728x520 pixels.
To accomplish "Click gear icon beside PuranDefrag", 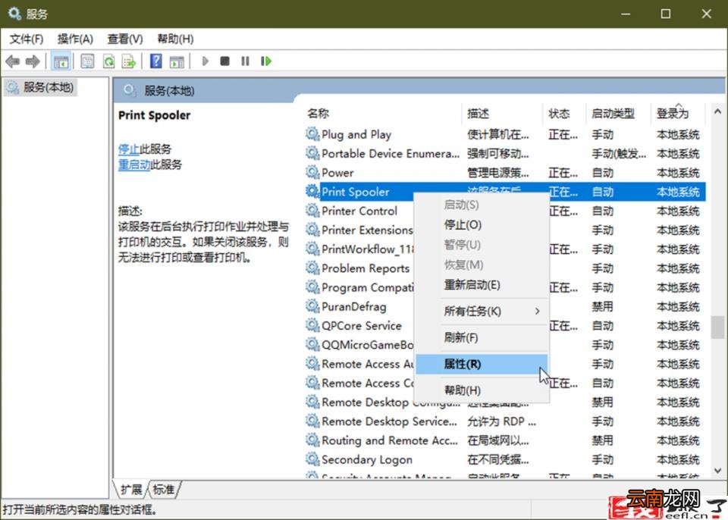I will coord(312,306).
